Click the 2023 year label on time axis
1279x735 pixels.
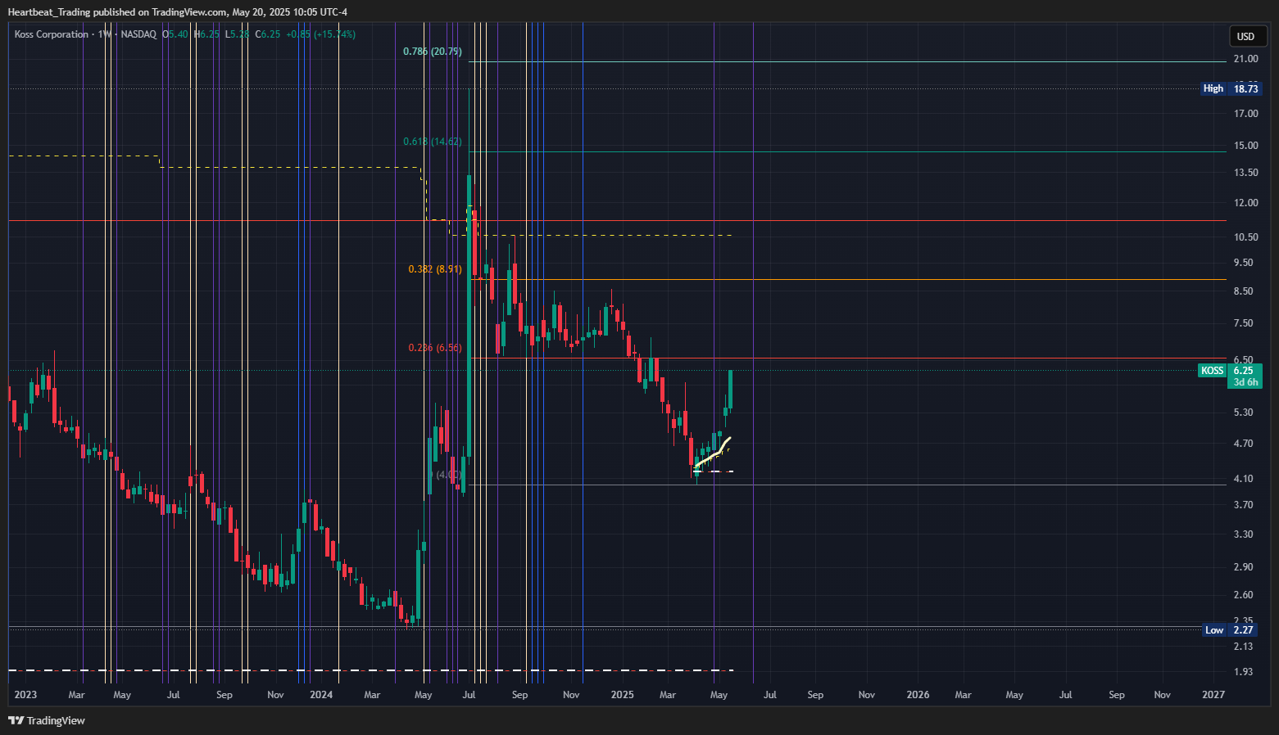[x=25, y=695]
